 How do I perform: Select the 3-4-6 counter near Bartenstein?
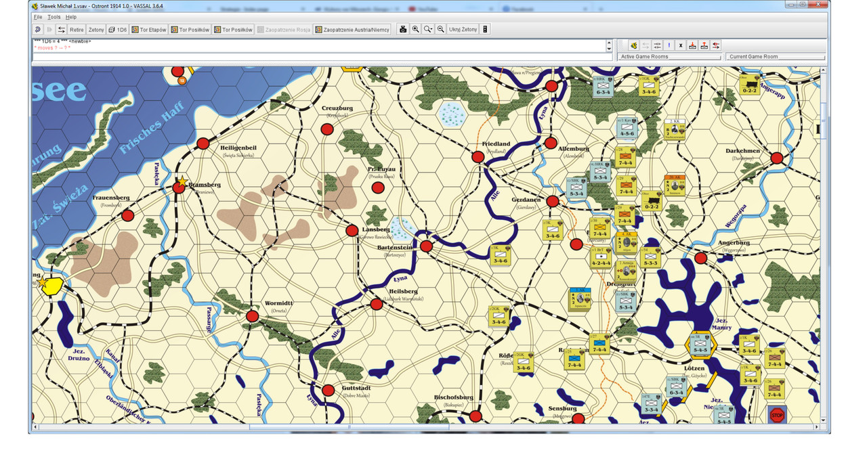(500, 255)
